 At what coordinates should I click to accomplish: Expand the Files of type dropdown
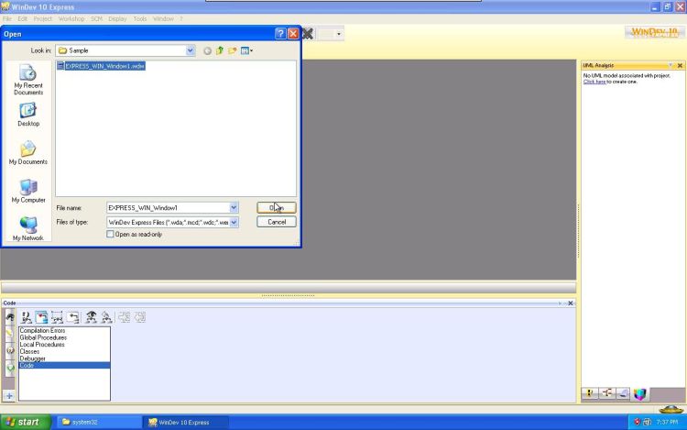pos(234,222)
